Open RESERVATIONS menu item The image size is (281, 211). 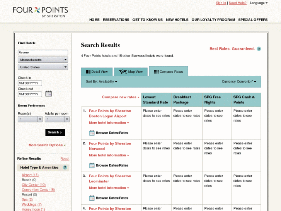tap(116, 20)
